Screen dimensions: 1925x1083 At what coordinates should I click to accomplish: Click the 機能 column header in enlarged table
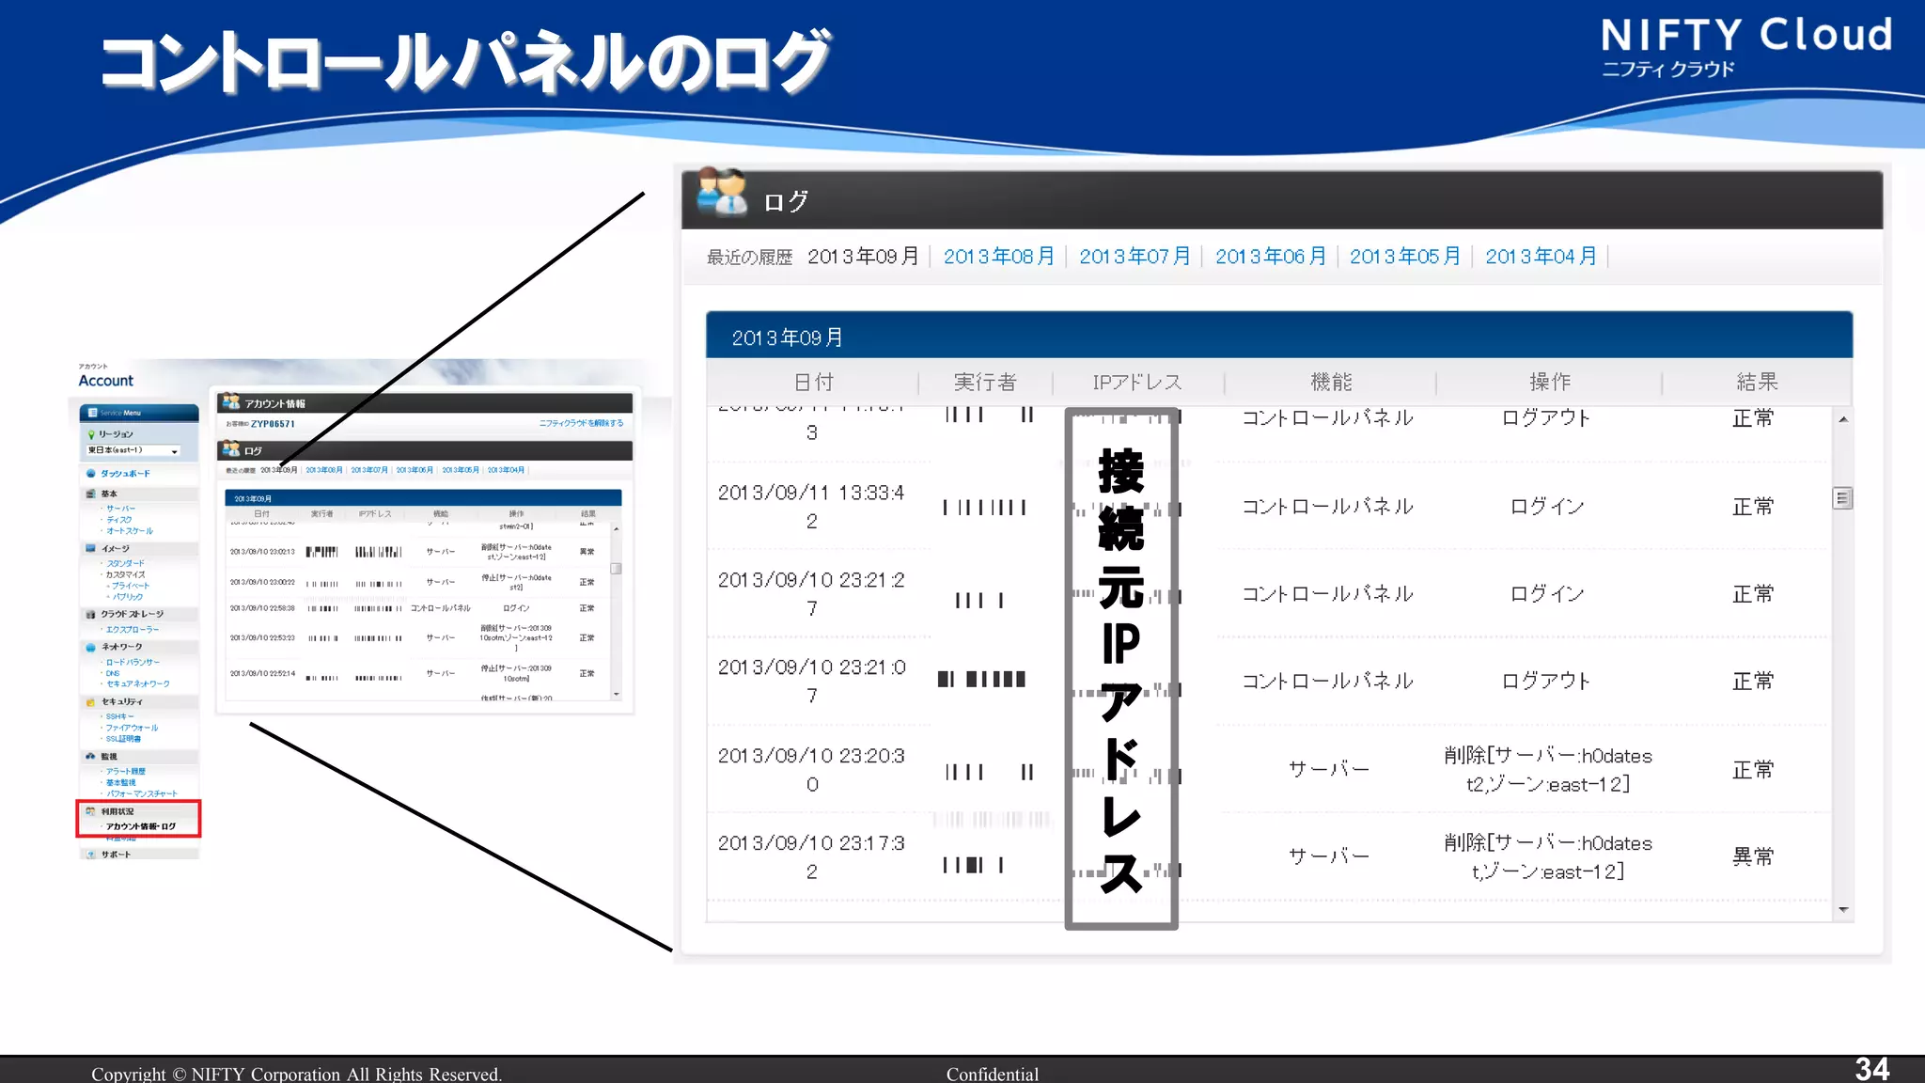pos(1331,382)
